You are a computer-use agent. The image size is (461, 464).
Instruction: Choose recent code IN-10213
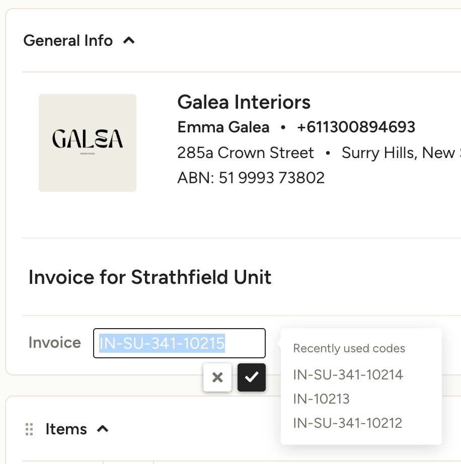point(321,399)
